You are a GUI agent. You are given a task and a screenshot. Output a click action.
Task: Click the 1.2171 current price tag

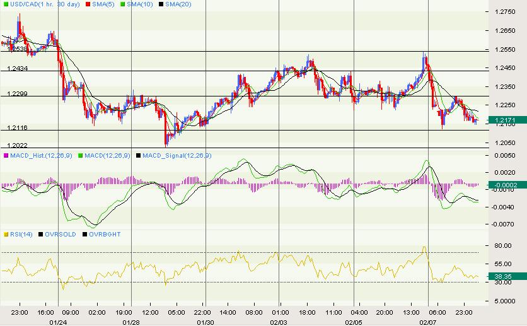coord(507,120)
